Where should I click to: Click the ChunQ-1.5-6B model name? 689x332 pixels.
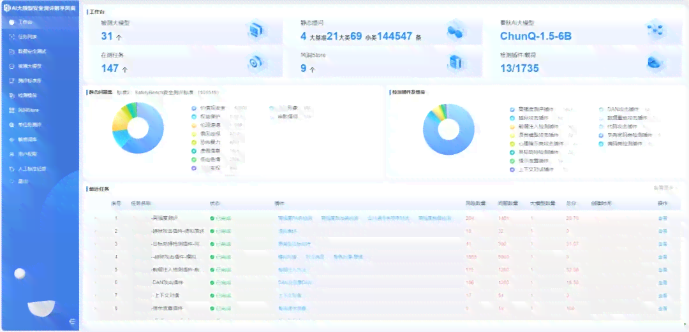[x=536, y=36]
